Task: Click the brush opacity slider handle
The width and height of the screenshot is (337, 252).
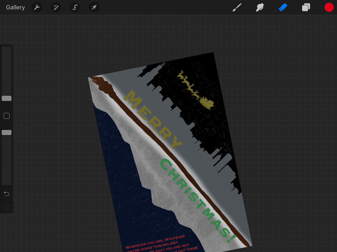Action: click(x=7, y=133)
